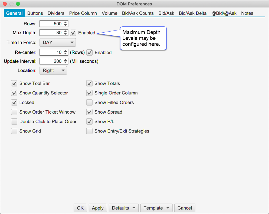
Task: Go to the Notes tab
Action: (x=247, y=13)
